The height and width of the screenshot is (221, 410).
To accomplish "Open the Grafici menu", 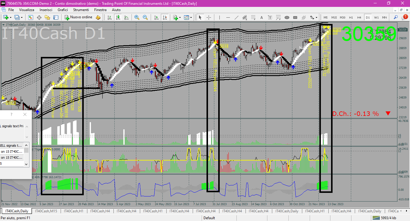I will tap(63, 10).
